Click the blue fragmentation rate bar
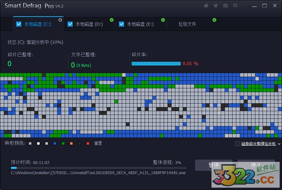The width and height of the screenshot is (282, 190). (x=156, y=64)
